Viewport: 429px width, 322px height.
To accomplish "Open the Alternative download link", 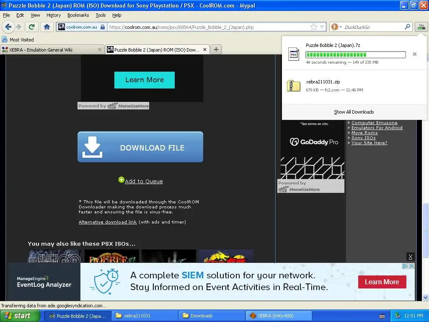I will [108, 222].
